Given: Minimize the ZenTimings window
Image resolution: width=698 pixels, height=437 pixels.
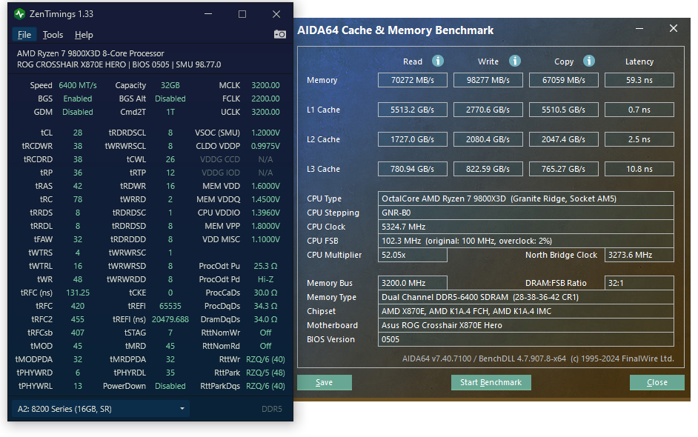Looking at the screenshot, I should (208, 14).
